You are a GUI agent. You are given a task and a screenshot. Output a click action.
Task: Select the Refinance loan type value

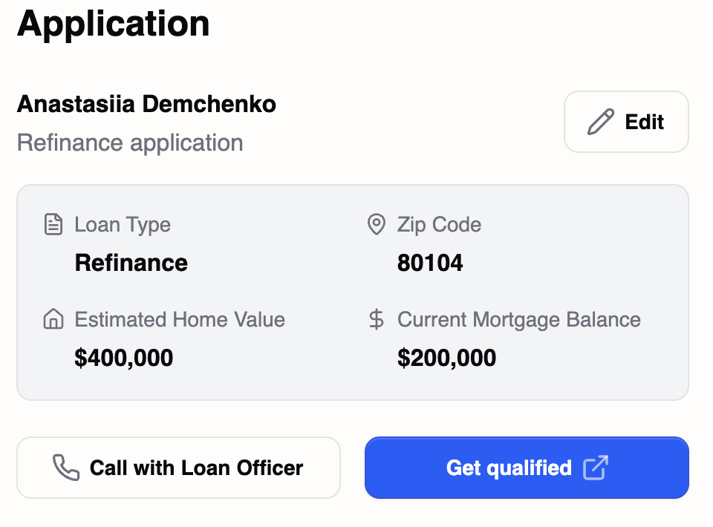131,262
